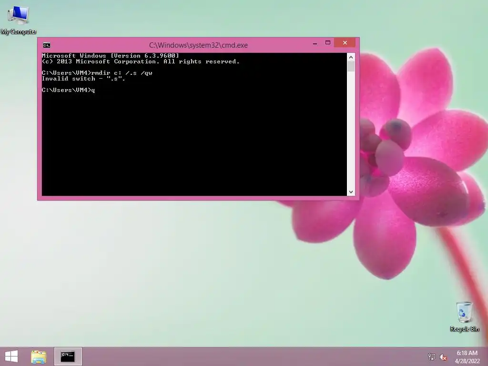Click the muted volume tray icon
Image resolution: width=488 pixels, height=366 pixels.
point(443,357)
